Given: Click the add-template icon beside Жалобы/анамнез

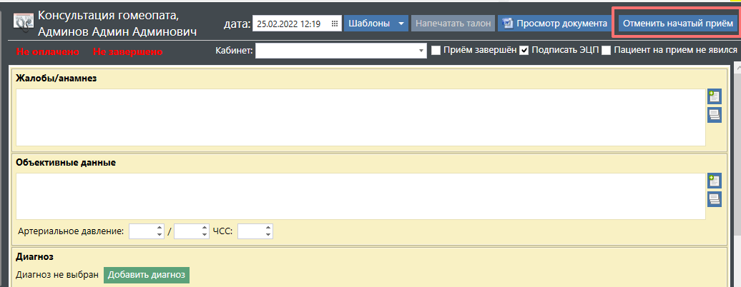Looking at the screenshot, I should [714, 96].
